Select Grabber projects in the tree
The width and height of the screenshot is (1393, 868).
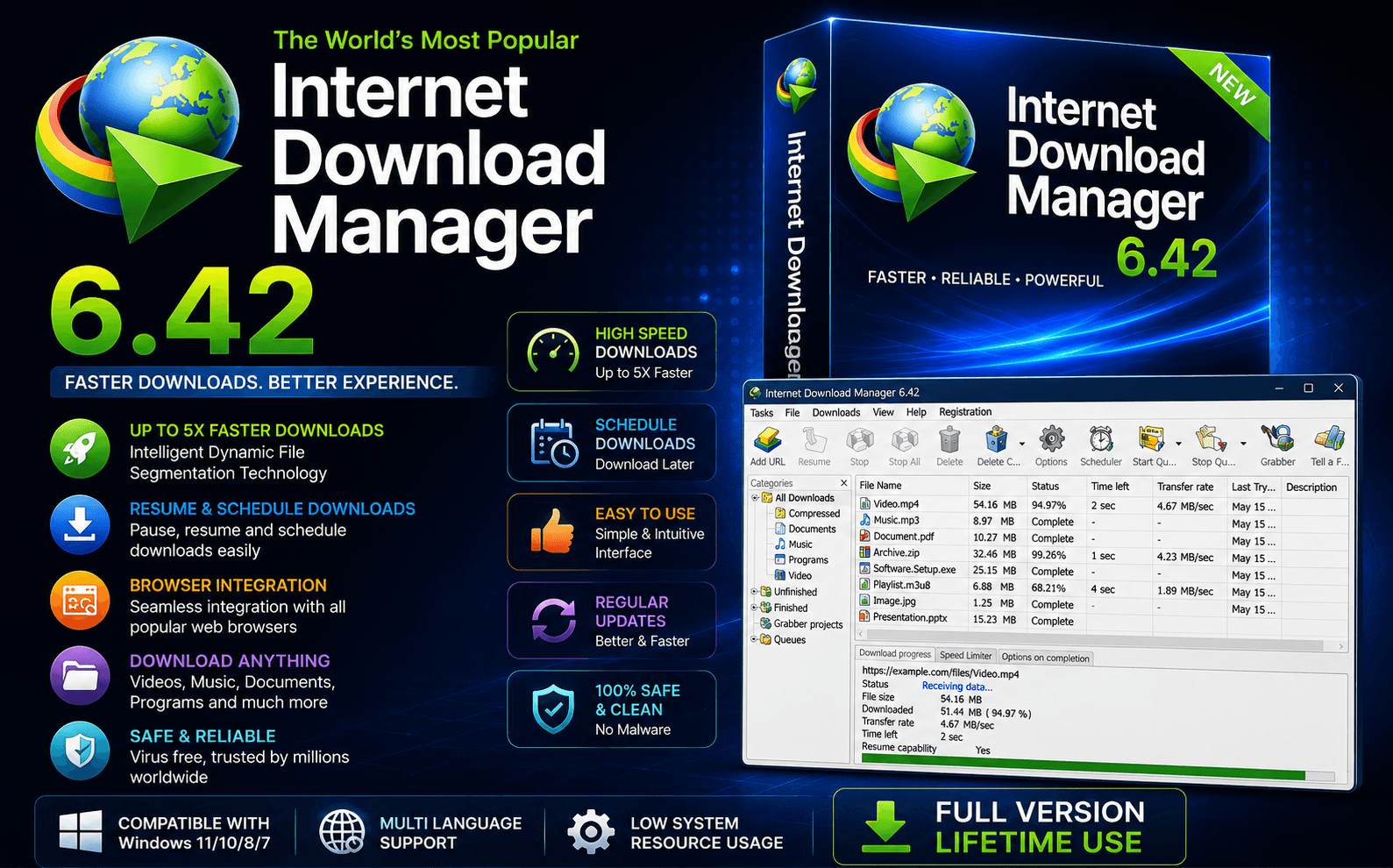tap(801, 624)
